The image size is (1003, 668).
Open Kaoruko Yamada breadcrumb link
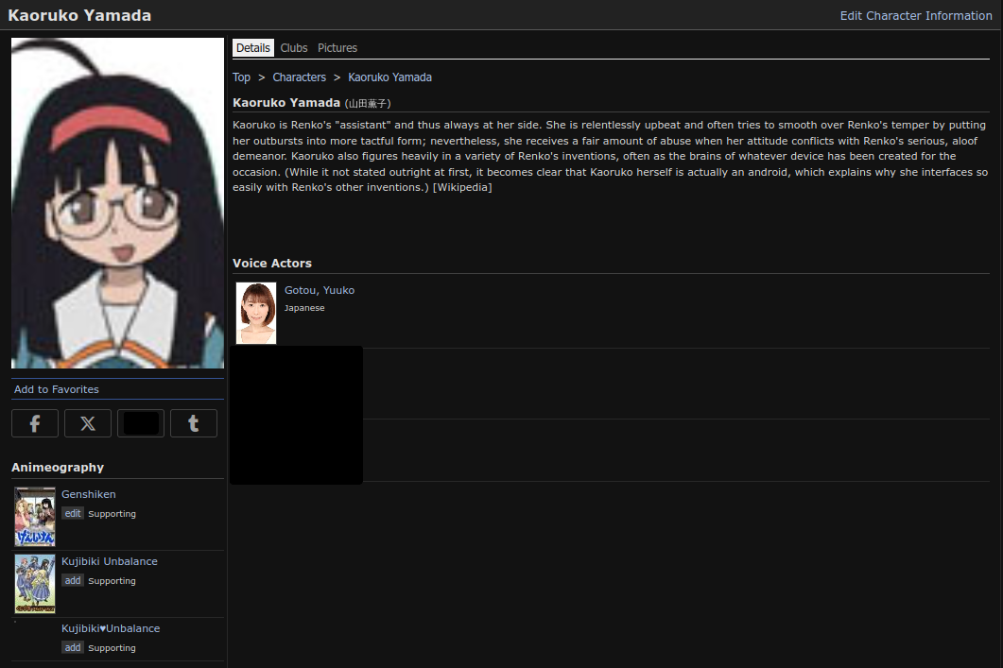tap(389, 77)
